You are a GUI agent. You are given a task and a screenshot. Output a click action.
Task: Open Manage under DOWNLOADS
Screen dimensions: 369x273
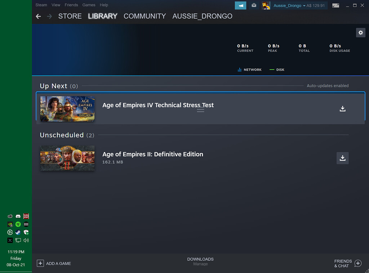200,264
